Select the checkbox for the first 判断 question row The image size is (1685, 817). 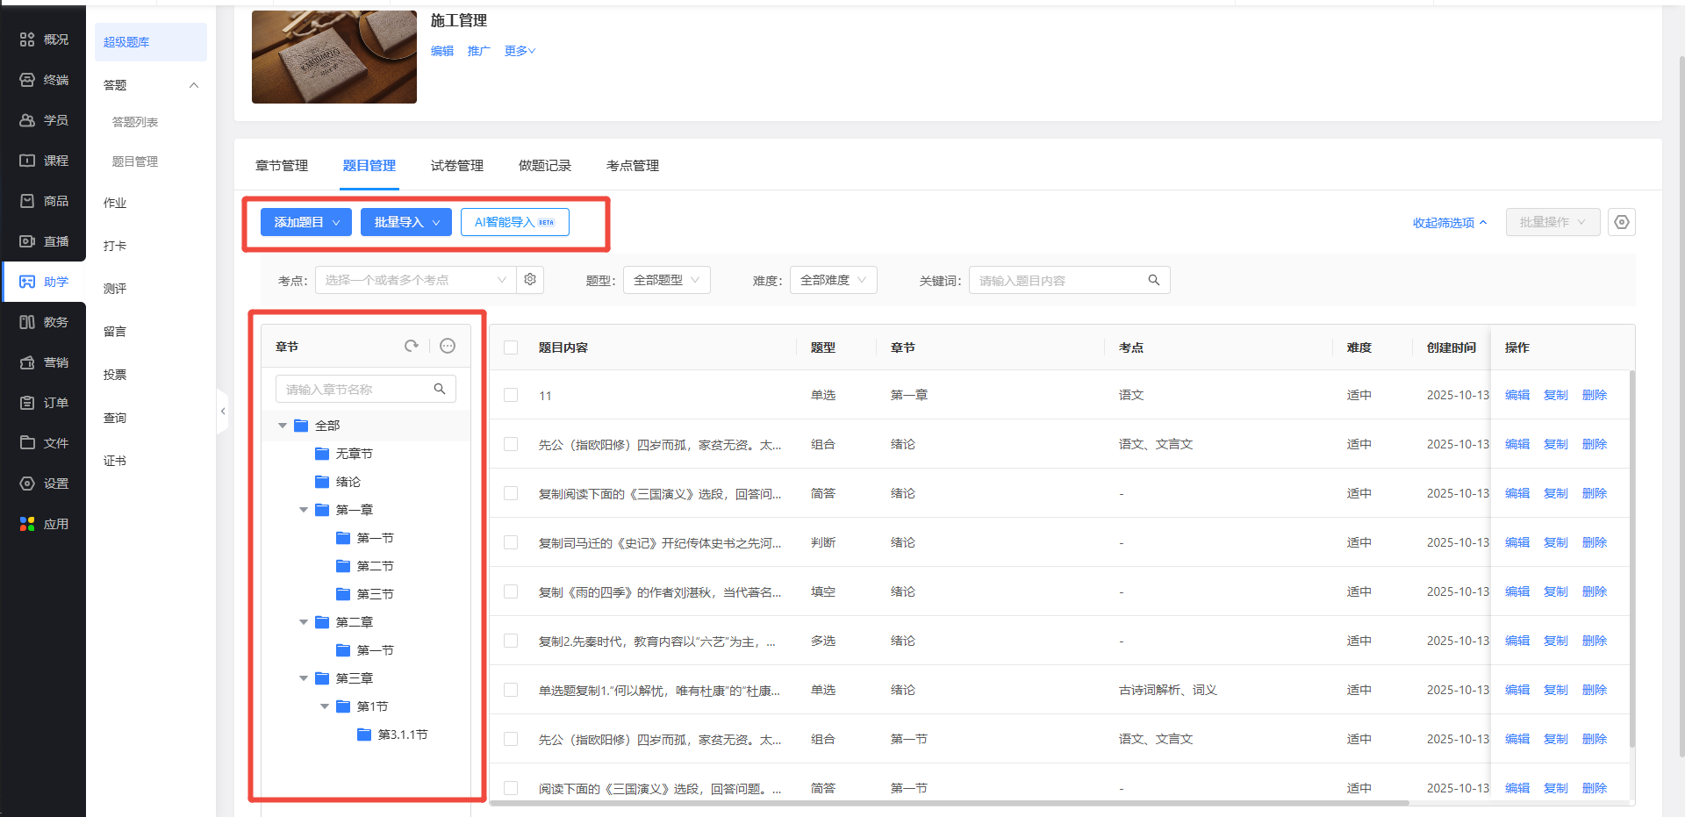[511, 542]
